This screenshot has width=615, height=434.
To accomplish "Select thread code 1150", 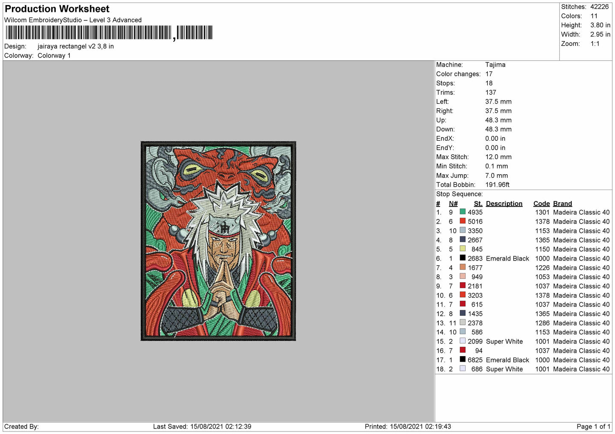I will pos(543,249).
